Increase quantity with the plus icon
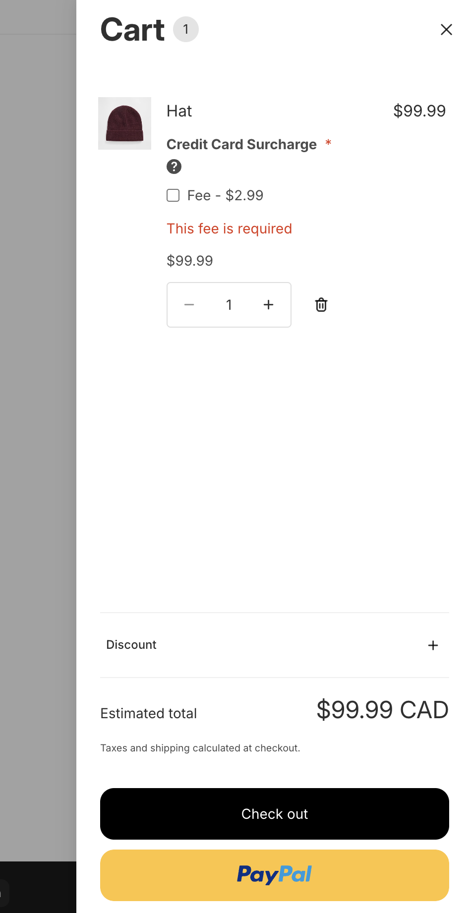The height and width of the screenshot is (913, 468). tap(268, 305)
